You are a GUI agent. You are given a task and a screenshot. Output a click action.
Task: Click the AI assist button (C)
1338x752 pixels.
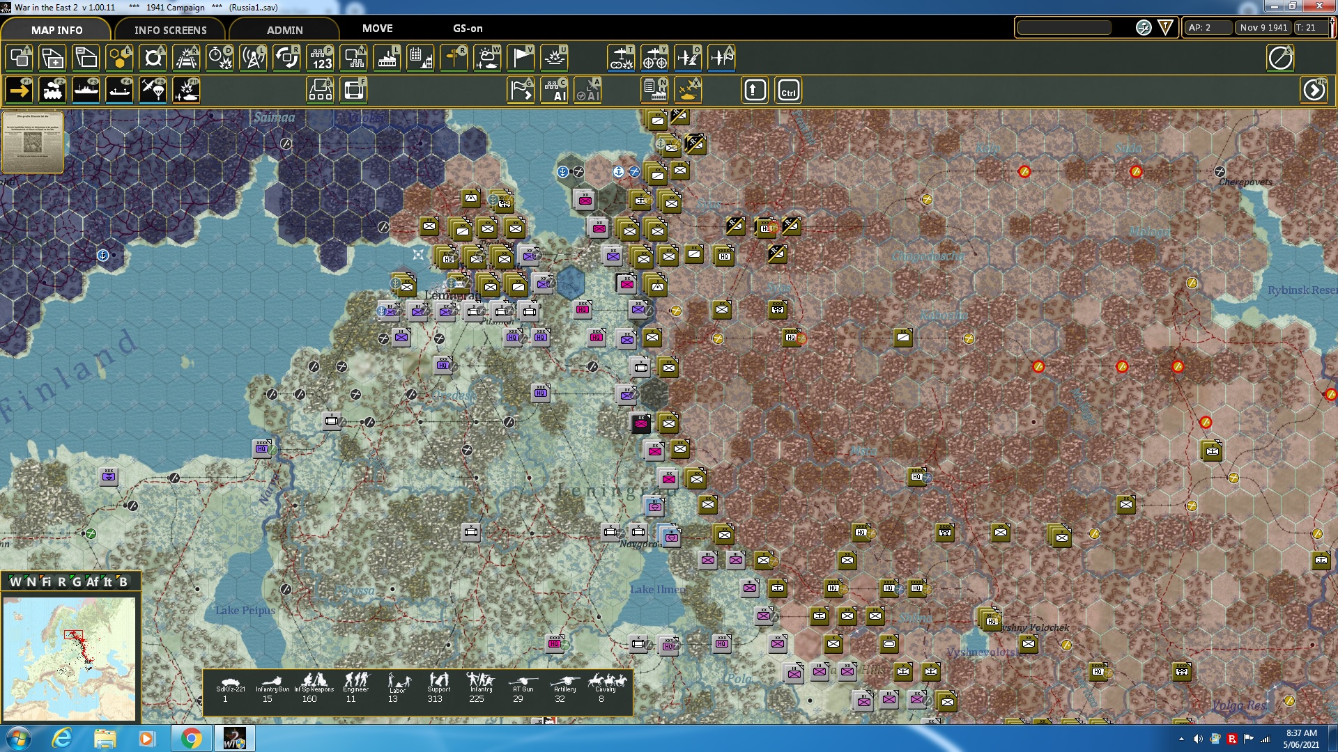click(x=555, y=91)
